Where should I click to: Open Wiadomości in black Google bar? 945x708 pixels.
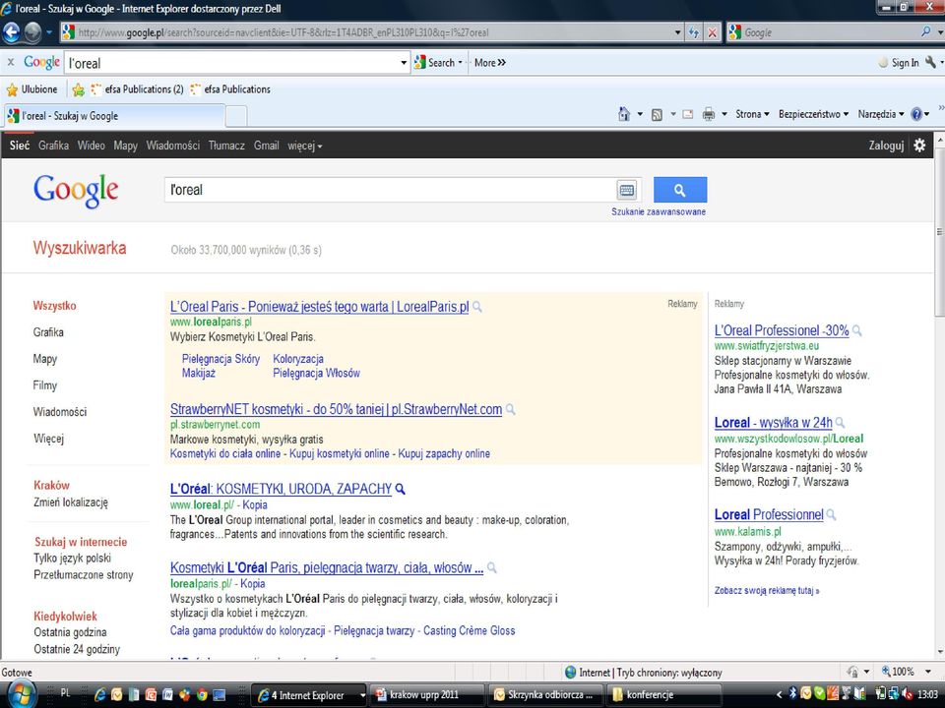[173, 146]
